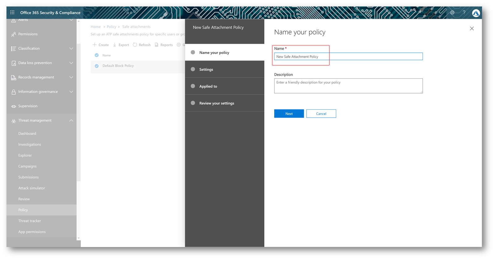The height and width of the screenshot is (260, 495).
Task: Go to the Settings wizard step
Action: pyautogui.click(x=225, y=69)
